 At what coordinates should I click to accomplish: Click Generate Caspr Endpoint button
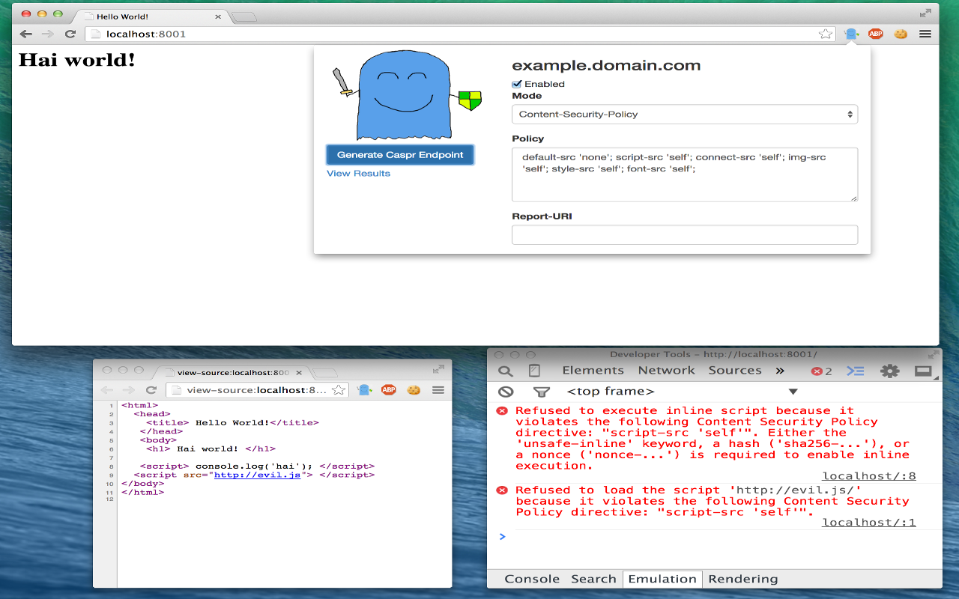(400, 155)
